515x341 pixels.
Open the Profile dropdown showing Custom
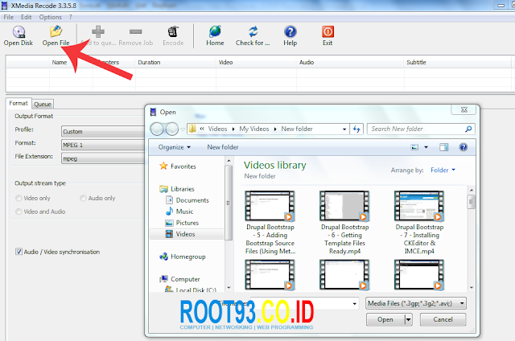click(x=103, y=131)
